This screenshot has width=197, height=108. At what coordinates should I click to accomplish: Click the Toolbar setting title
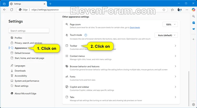[74, 46]
